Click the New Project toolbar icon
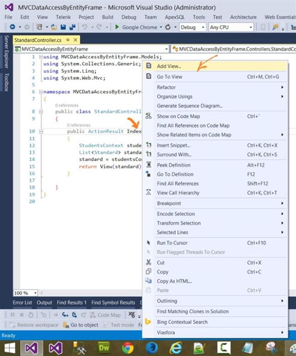Screen dimensions: 296x356 (x=39, y=27)
